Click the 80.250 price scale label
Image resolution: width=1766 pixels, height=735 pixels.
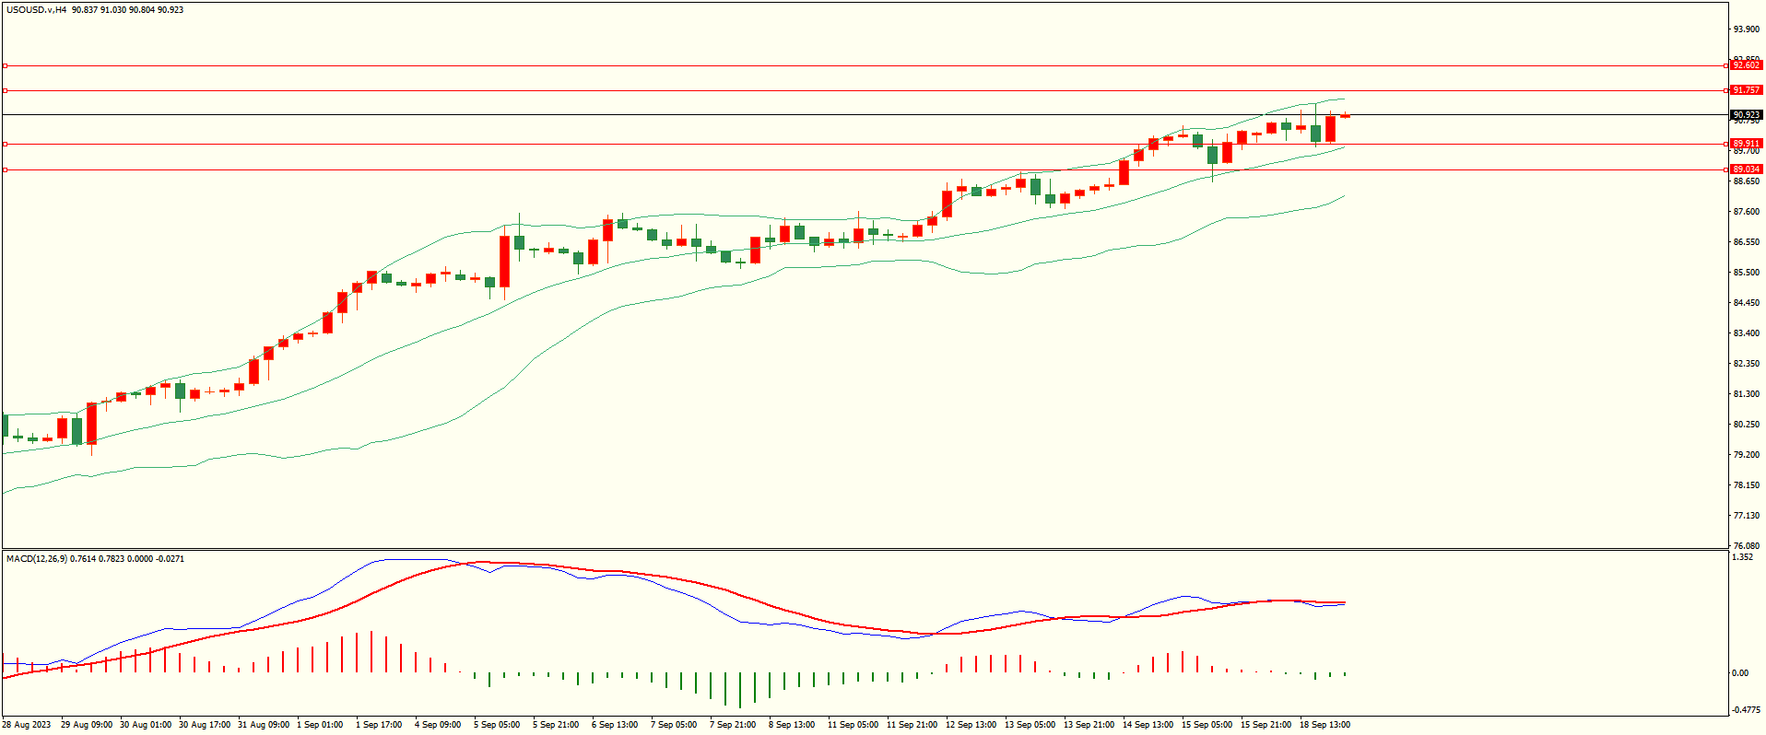pos(1746,425)
